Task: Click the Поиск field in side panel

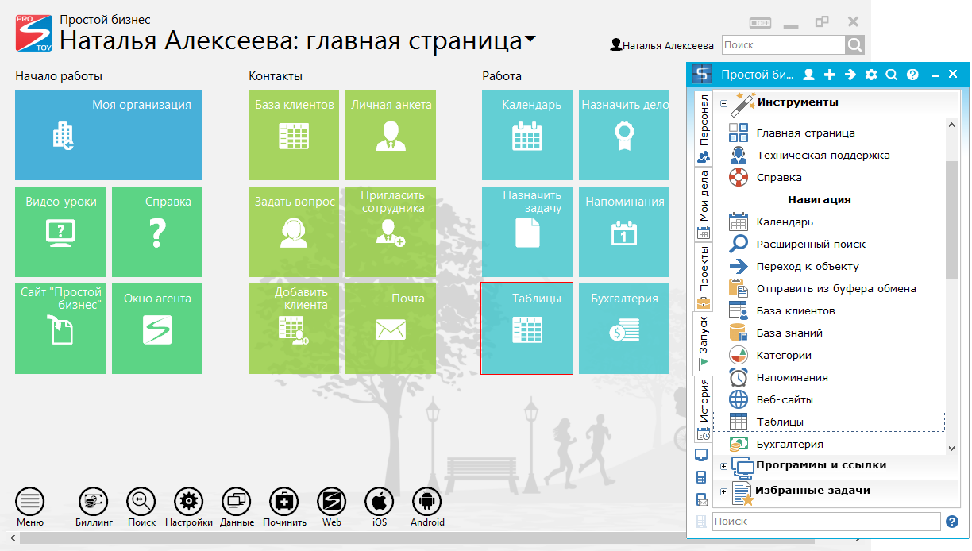Action: point(826,522)
